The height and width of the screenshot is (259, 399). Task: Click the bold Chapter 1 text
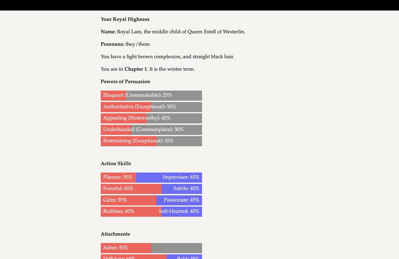coord(136,69)
